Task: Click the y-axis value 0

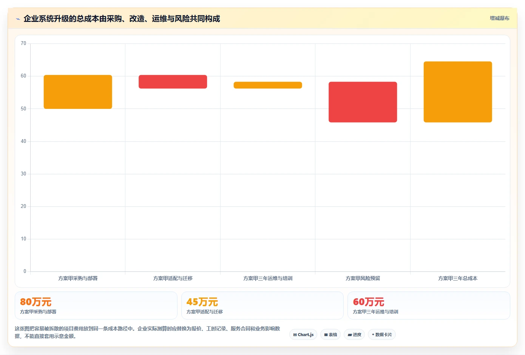Action: click(25, 271)
